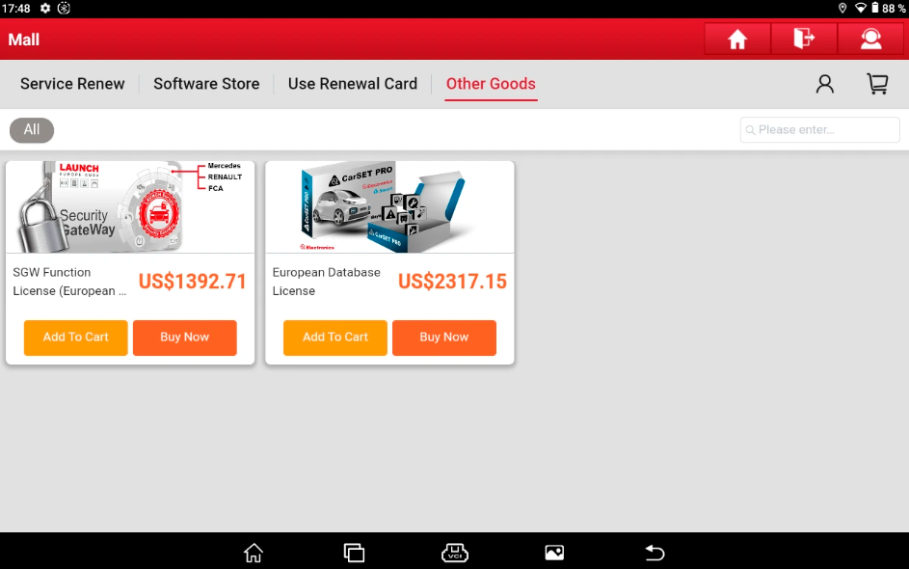Open Use Renewal Card tab
Image resolution: width=909 pixels, height=569 pixels.
click(x=353, y=84)
